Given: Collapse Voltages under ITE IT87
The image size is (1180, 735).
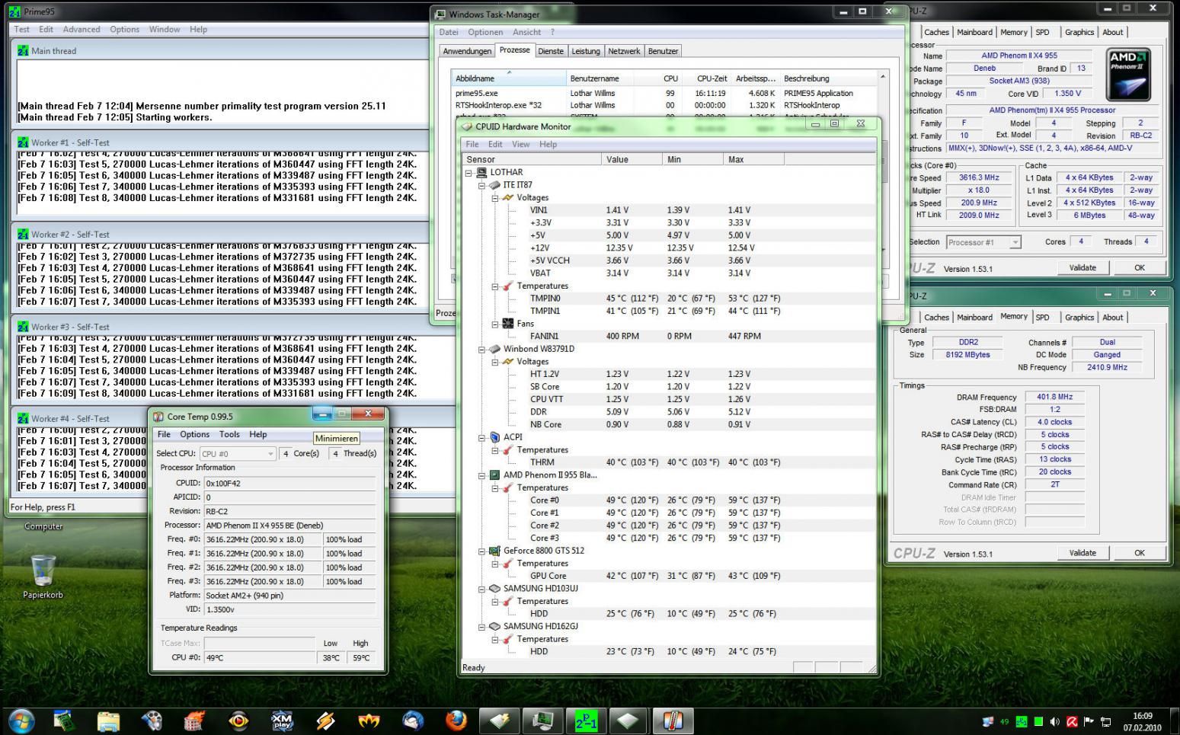Looking at the screenshot, I should point(494,198).
